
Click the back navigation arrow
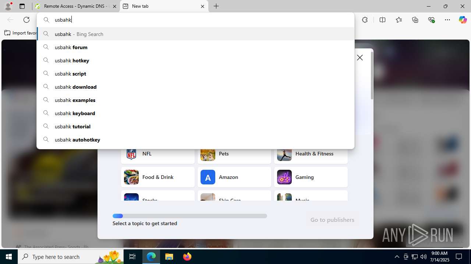10,20
